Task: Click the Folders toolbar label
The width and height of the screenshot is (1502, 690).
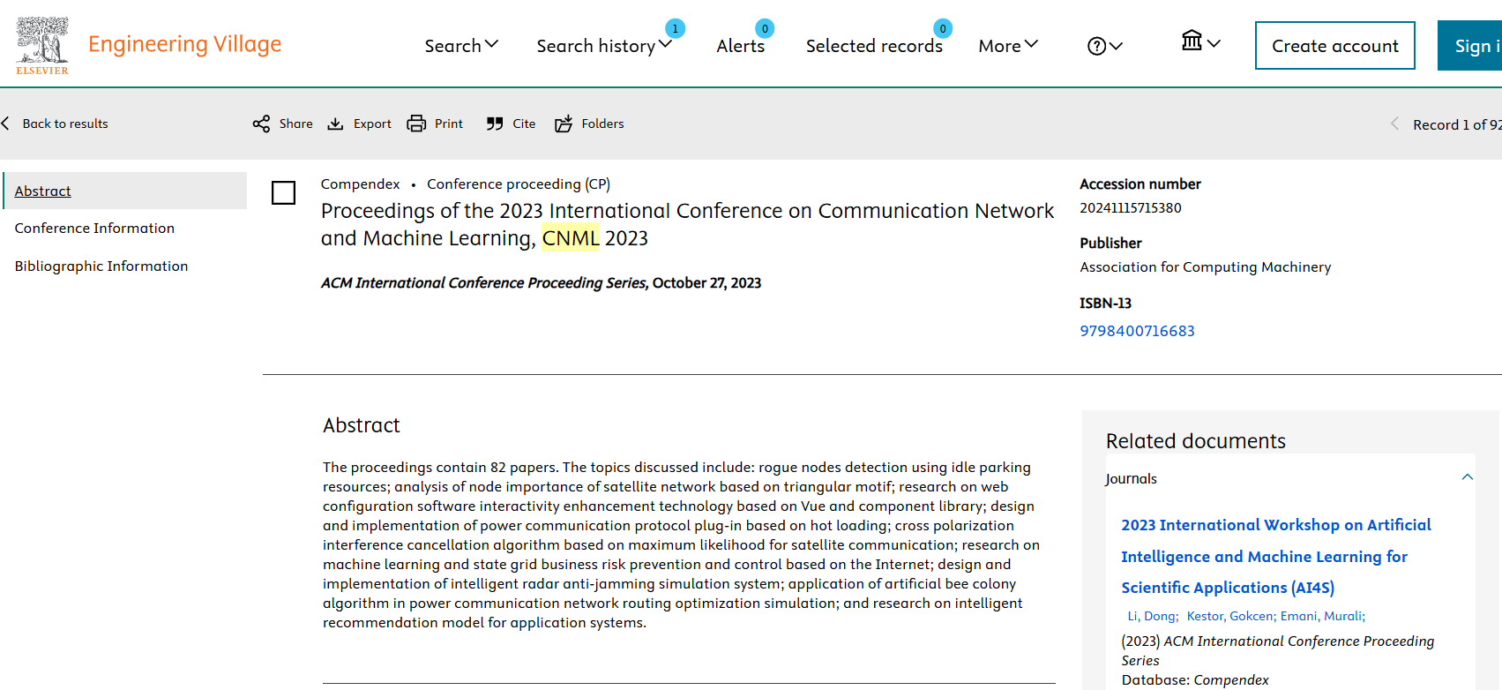Action: pos(602,124)
